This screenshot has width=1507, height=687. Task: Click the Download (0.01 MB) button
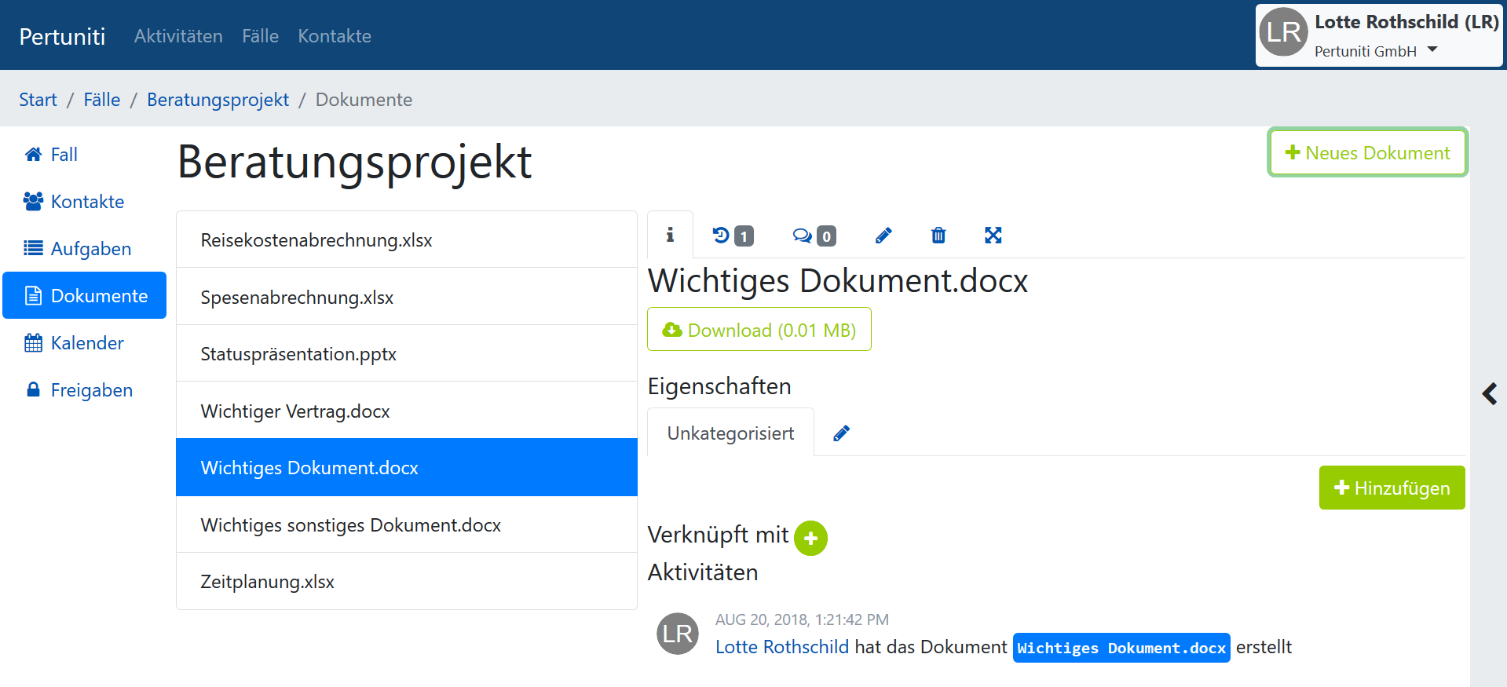point(759,330)
